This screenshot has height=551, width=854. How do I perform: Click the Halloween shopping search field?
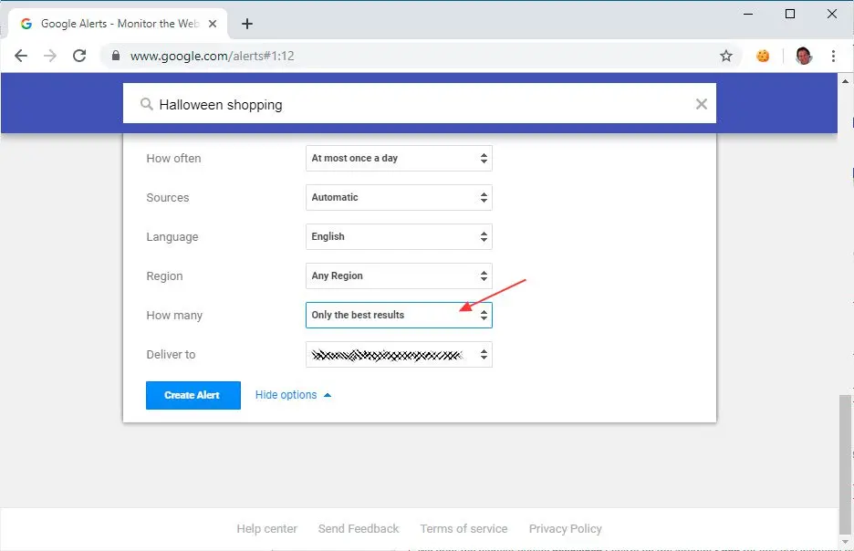coord(411,104)
